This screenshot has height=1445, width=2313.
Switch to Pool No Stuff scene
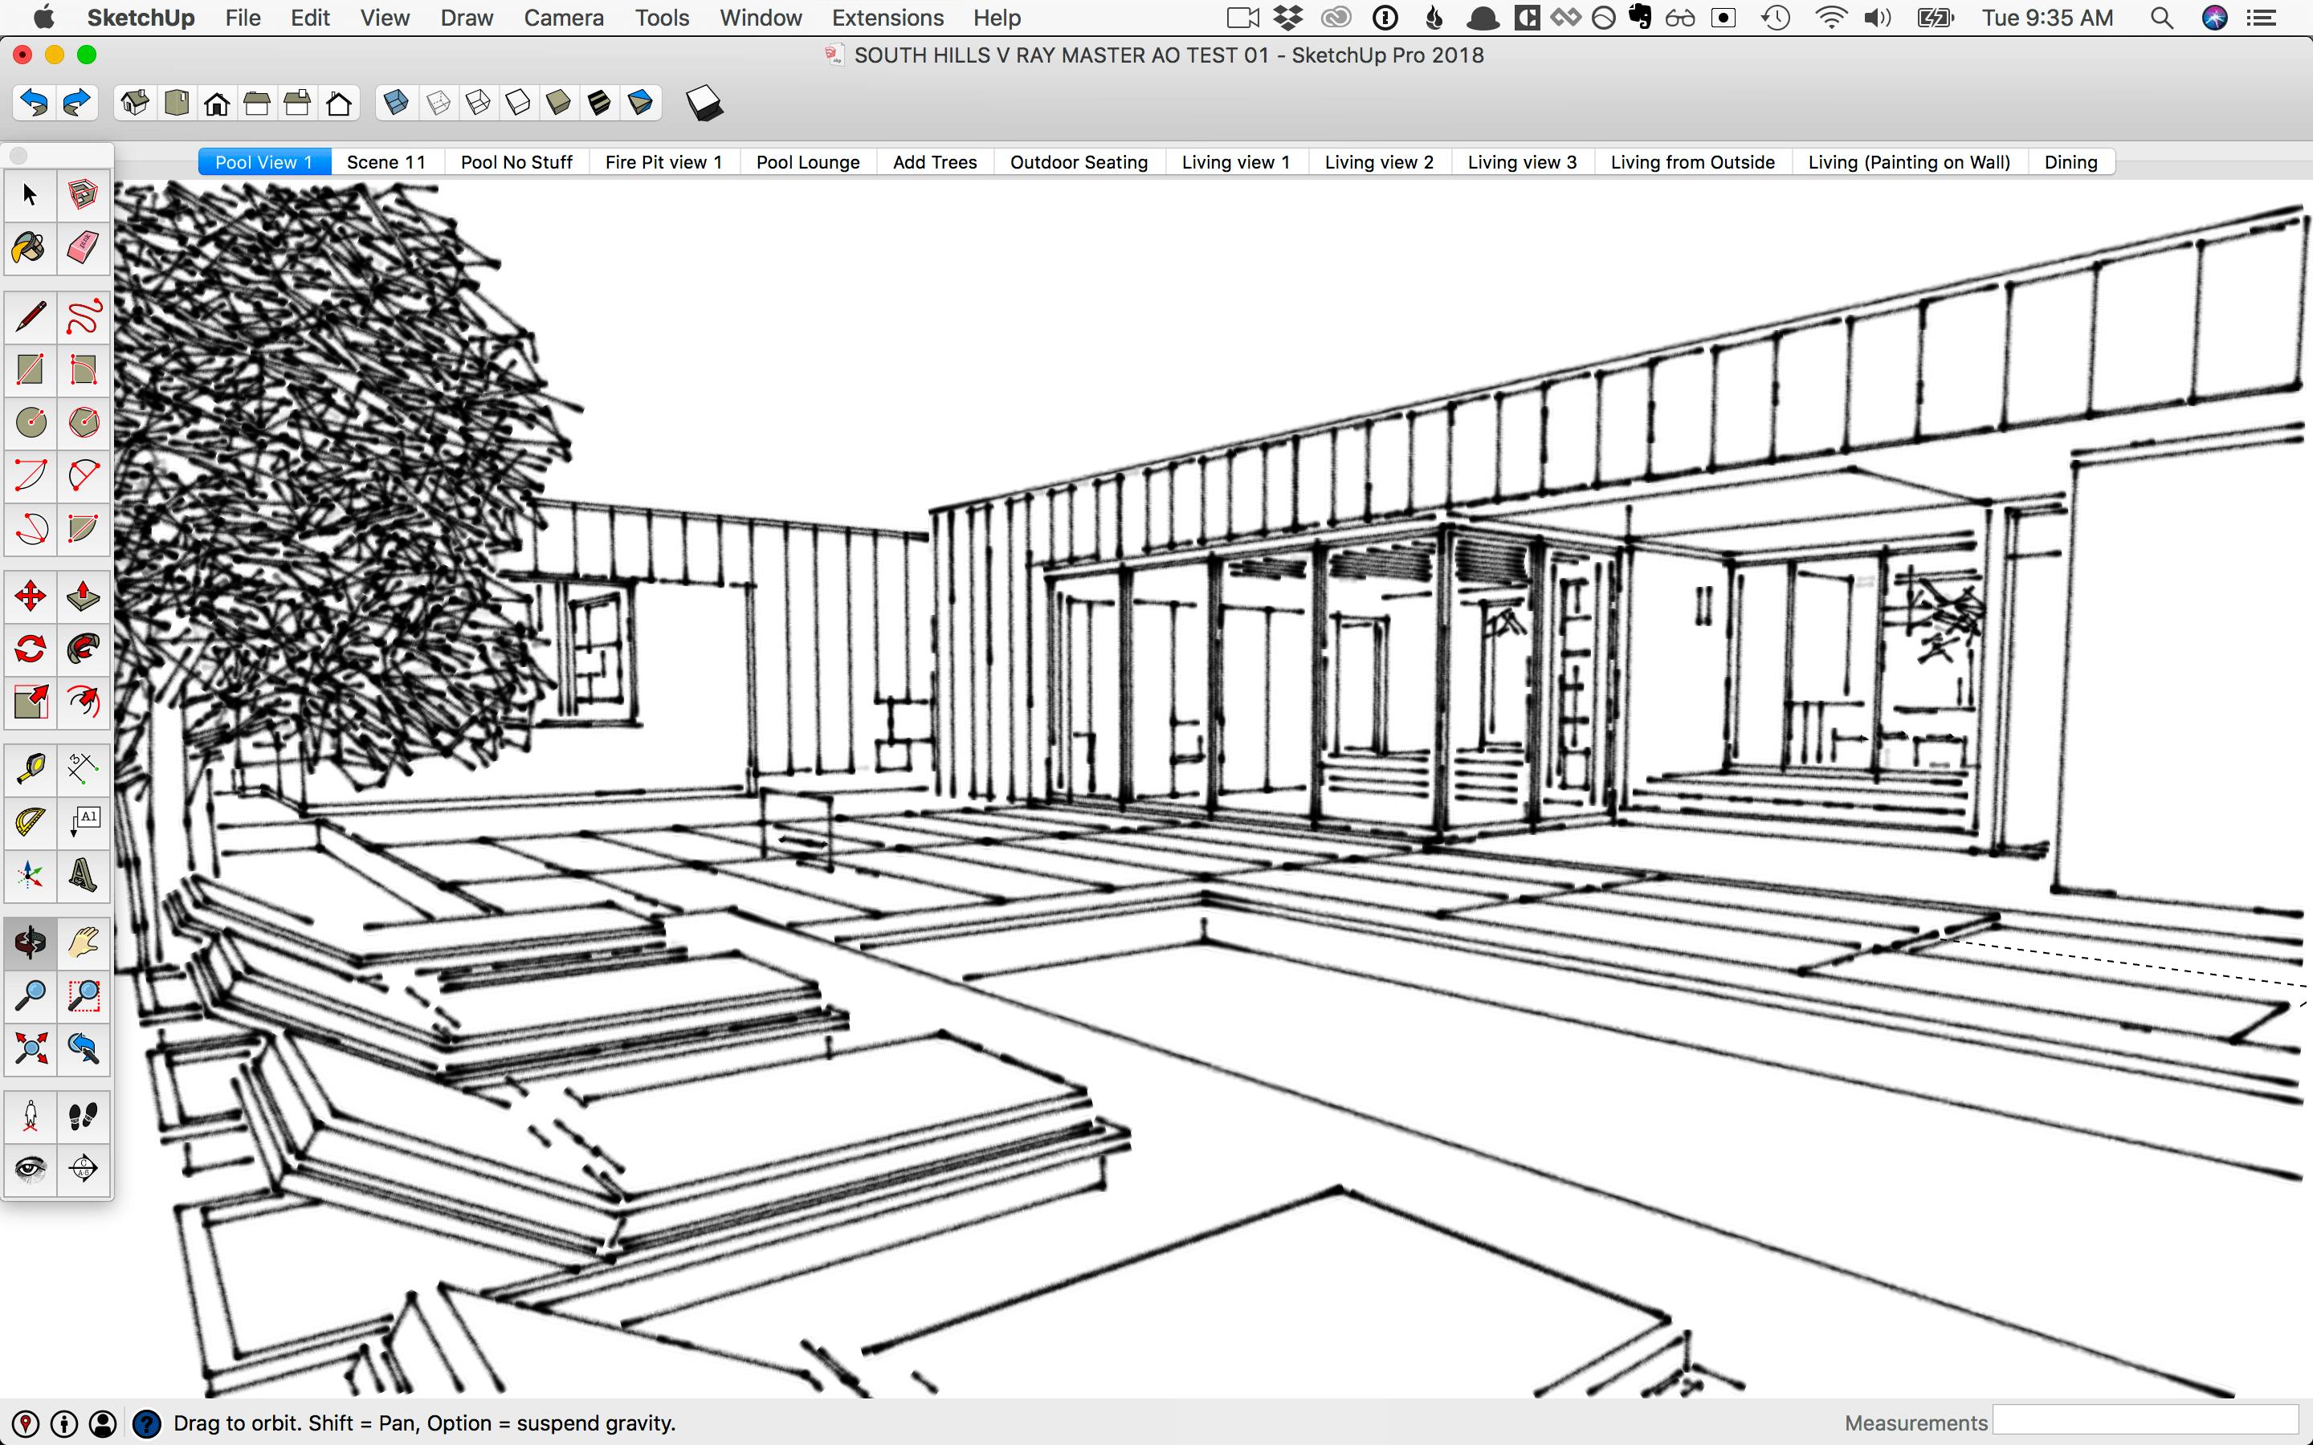[x=516, y=161]
